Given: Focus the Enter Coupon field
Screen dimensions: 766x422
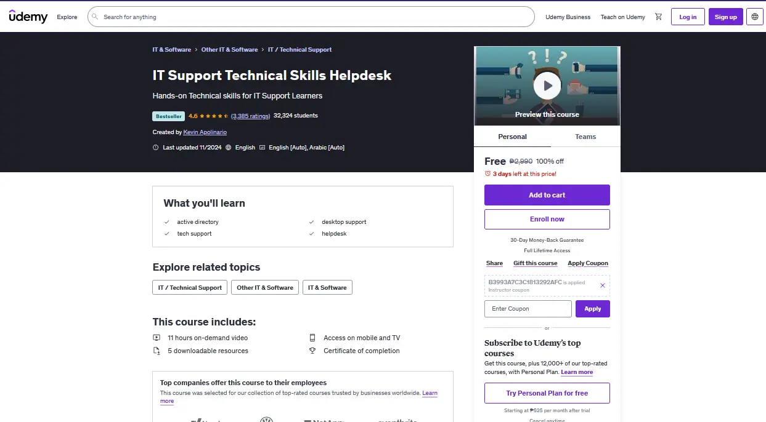Looking at the screenshot, I should (528, 309).
